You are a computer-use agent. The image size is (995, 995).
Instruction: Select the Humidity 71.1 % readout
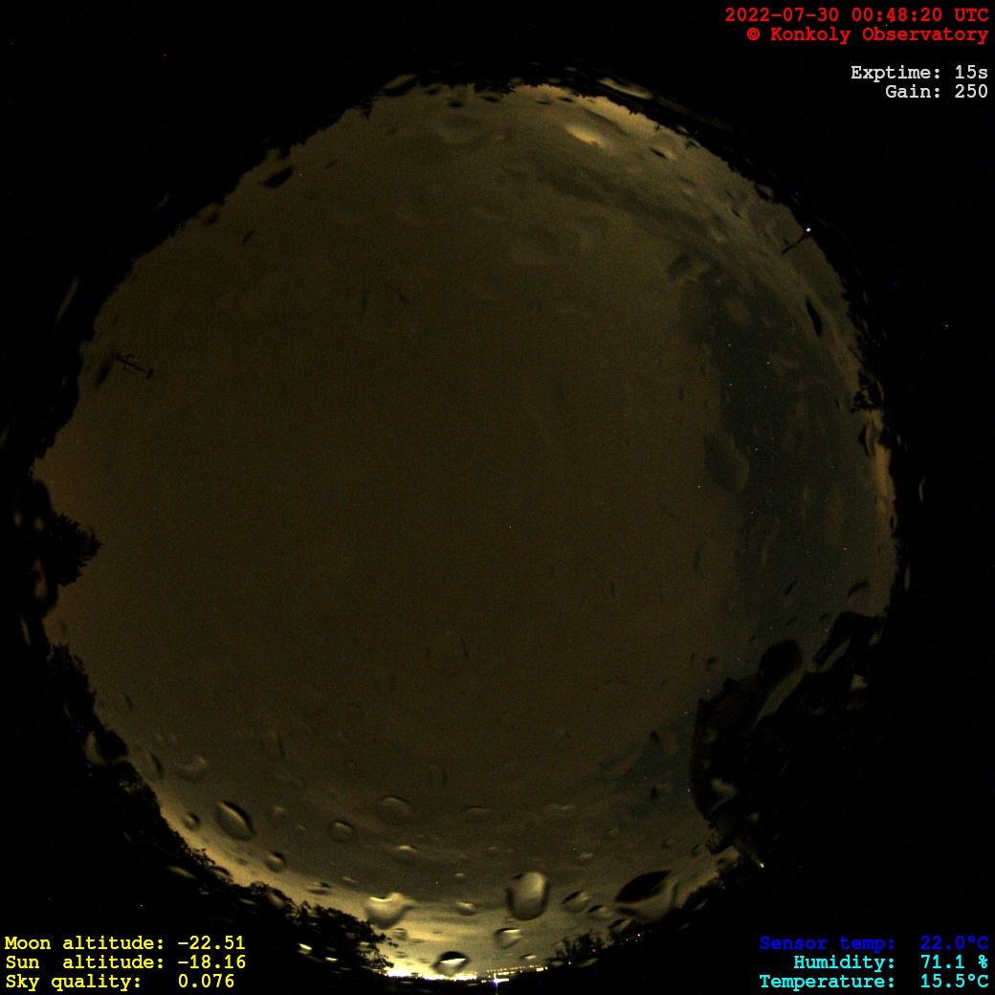890,962
